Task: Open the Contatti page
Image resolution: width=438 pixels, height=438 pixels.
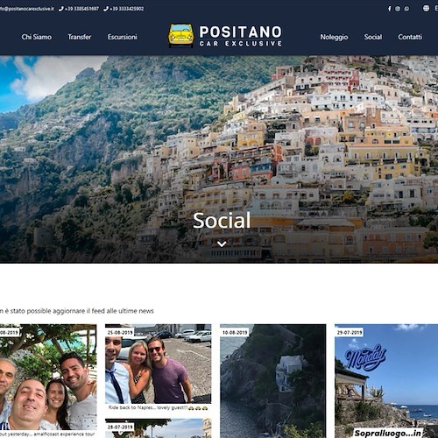Action: [410, 37]
